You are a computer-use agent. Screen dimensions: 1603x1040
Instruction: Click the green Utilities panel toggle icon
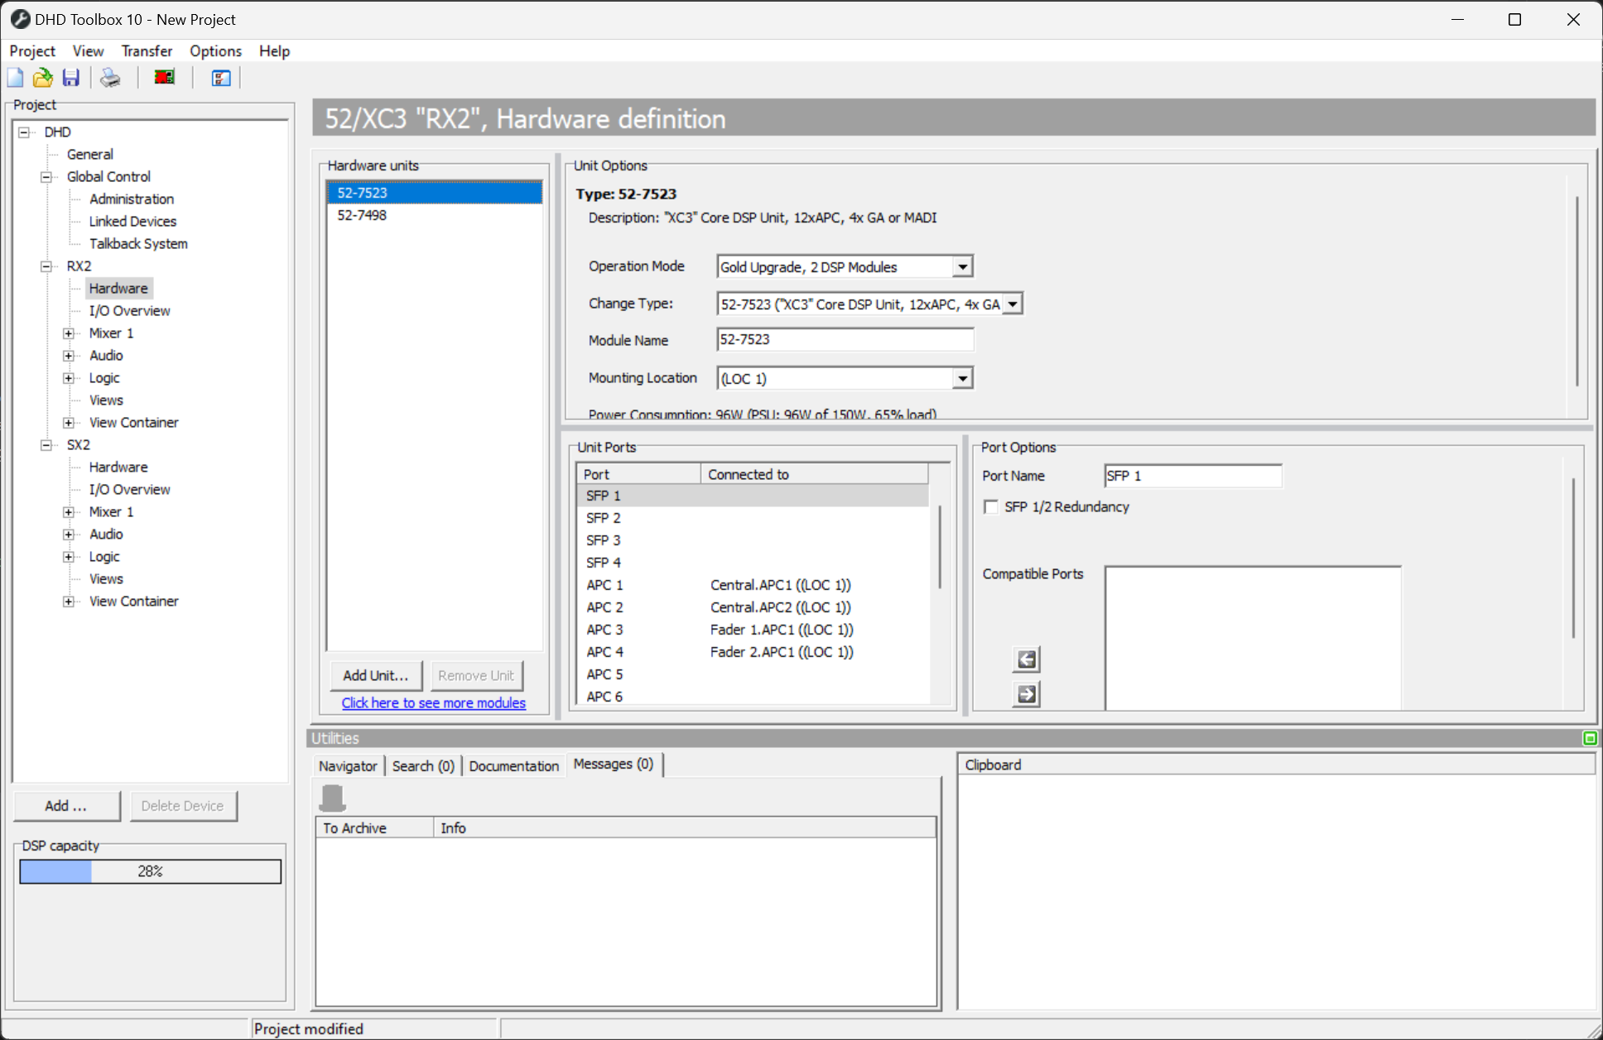coord(1590,738)
